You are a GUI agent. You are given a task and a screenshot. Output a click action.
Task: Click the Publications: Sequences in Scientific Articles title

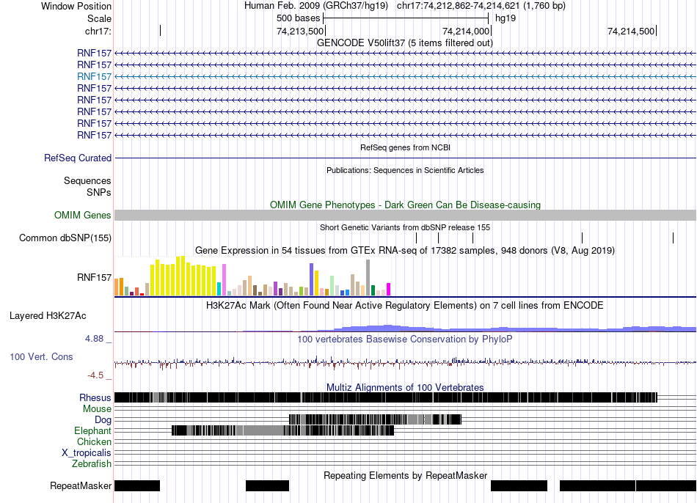coord(405,170)
